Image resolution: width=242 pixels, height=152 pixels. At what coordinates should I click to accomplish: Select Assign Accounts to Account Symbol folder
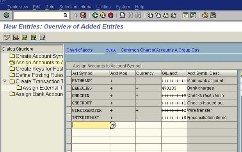pyautogui.click(x=36, y=62)
